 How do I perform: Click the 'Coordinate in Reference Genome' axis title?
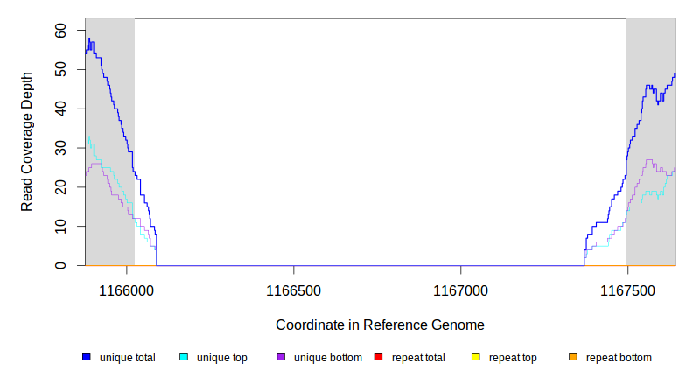coord(380,325)
